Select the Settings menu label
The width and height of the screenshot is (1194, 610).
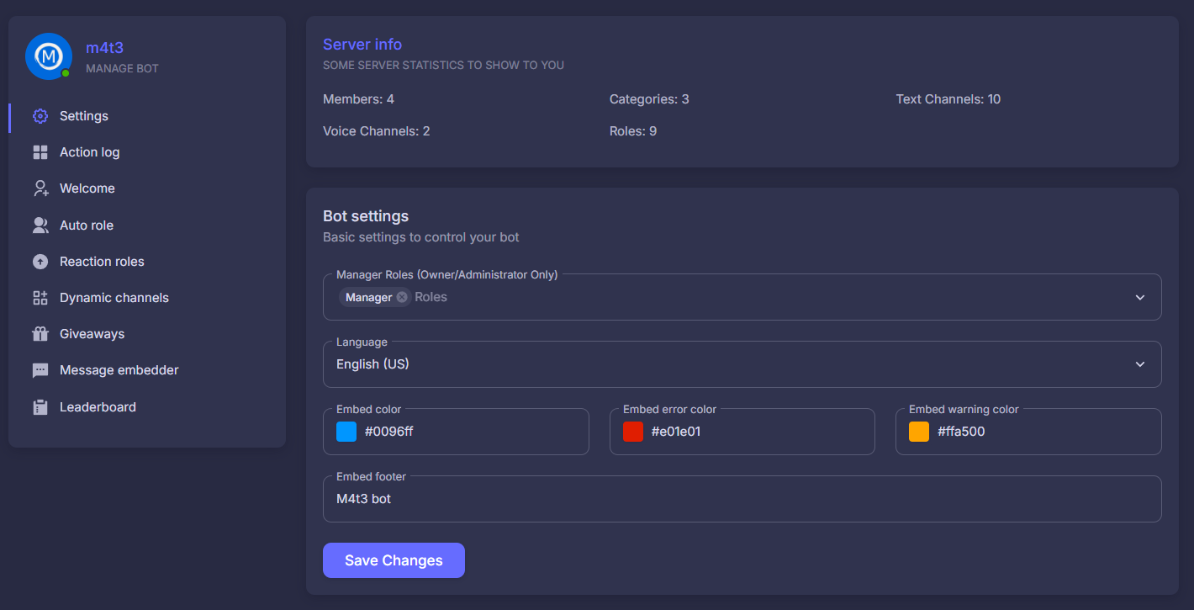(x=84, y=116)
